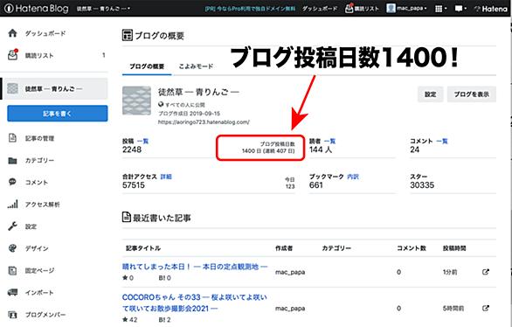Switch to こよみモード tab
Viewport: 512px width, 327px height.
tap(196, 66)
